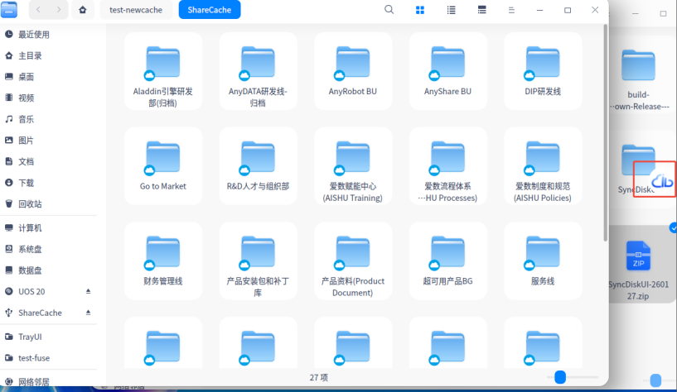The image size is (677, 392).
Task: Go back with the left arrow button
Action: (x=41, y=10)
